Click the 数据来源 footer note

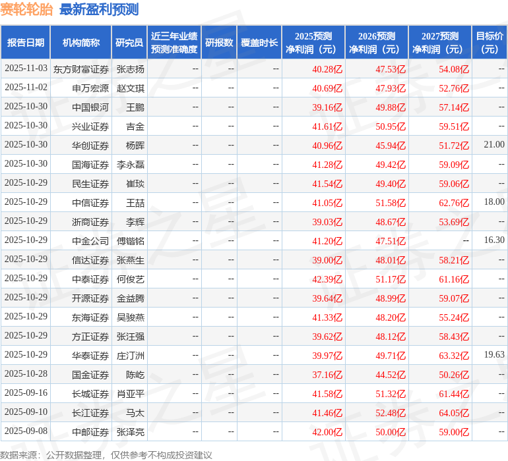tap(106, 454)
